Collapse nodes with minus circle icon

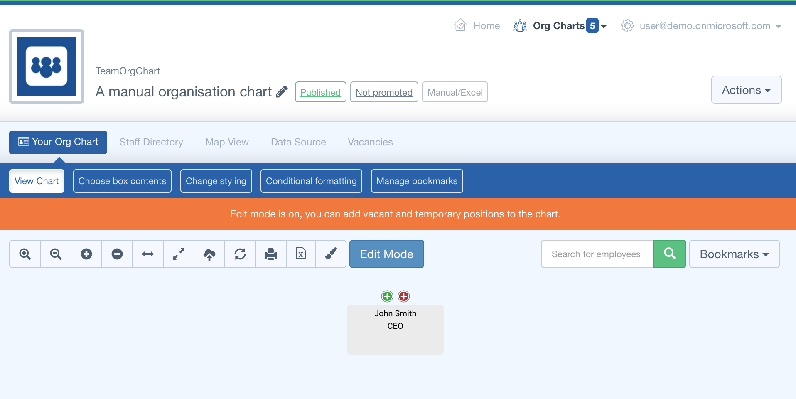click(x=117, y=254)
